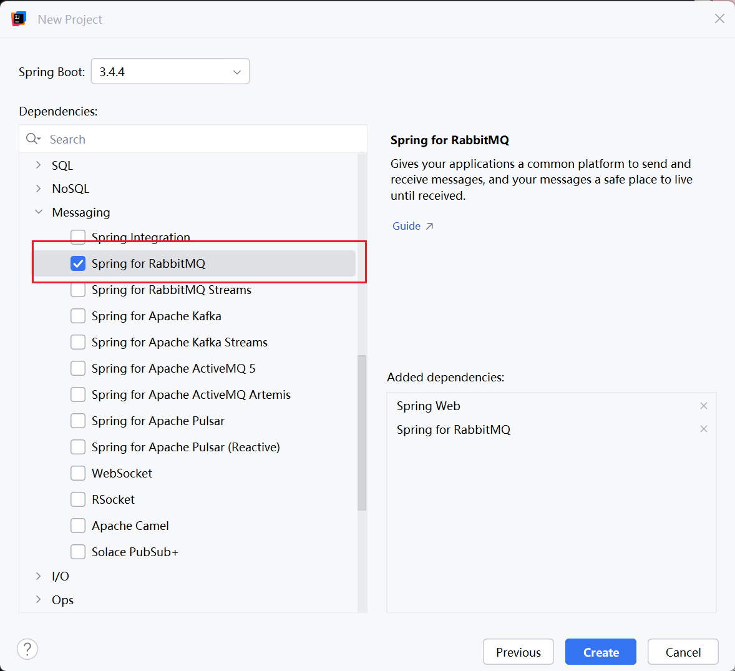Select the NoSQL tree label
The width and height of the screenshot is (735, 671).
[x=71, y=189]
